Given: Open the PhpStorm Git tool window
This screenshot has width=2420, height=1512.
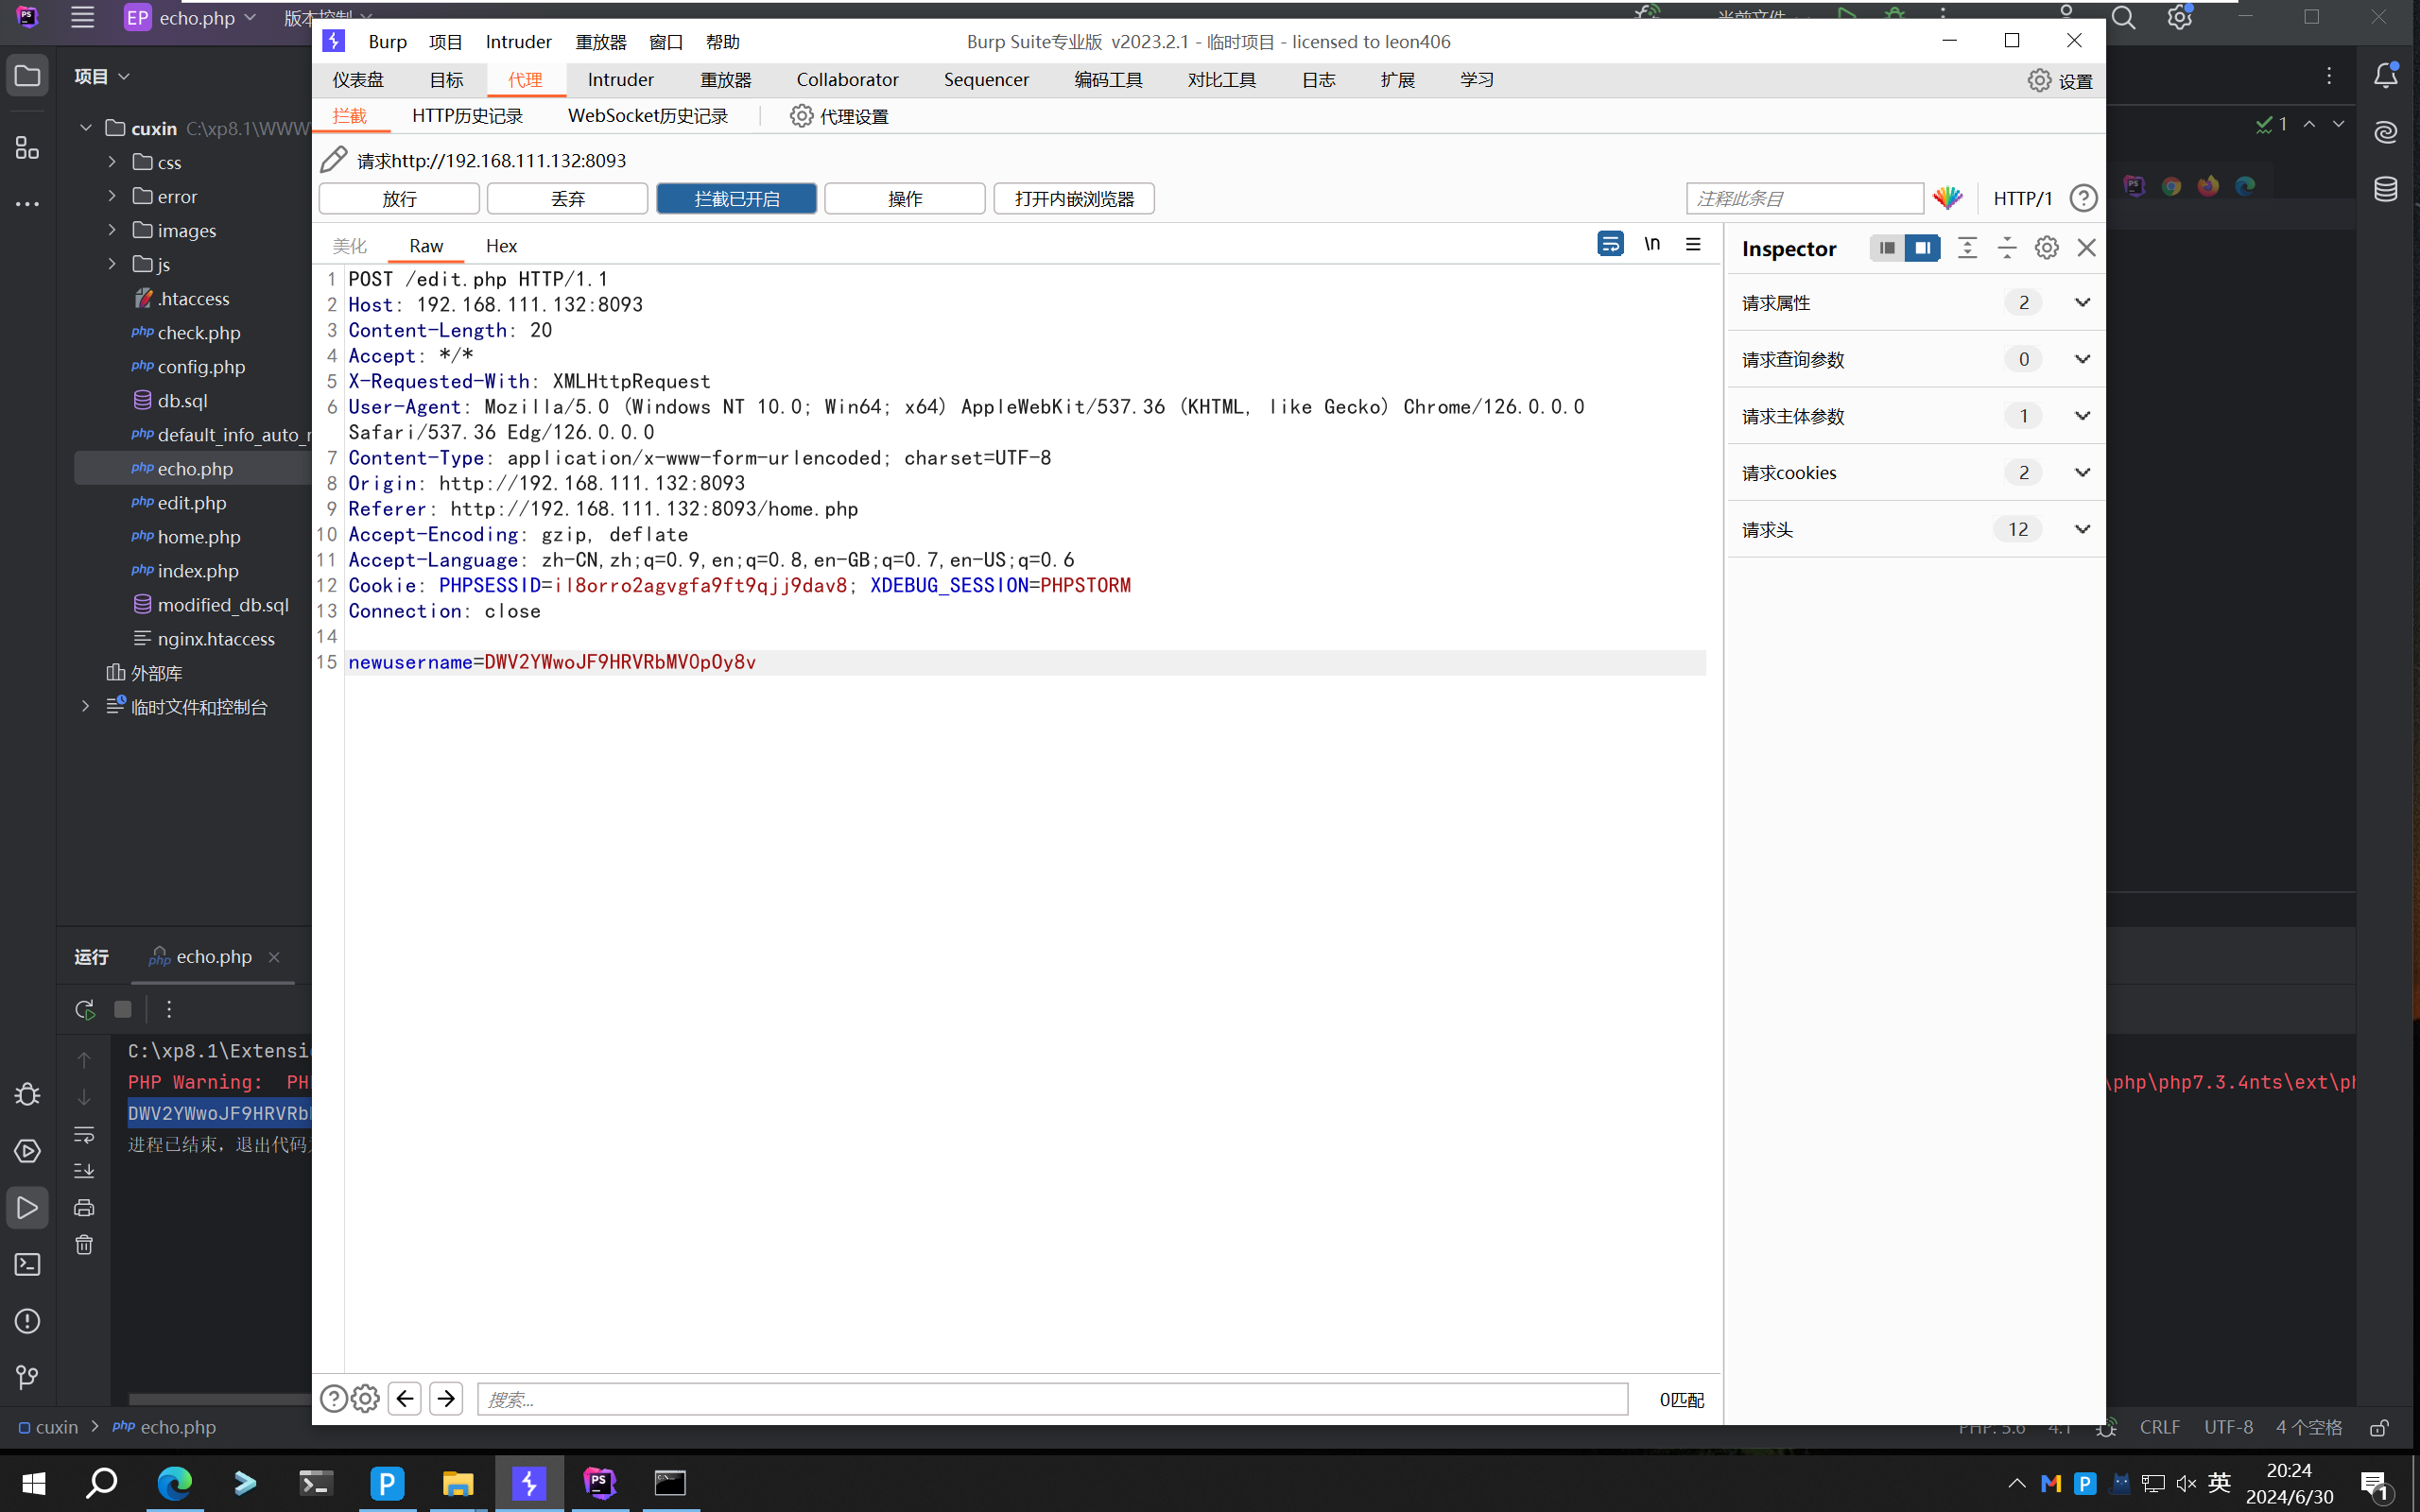Looking at the screenshot, I should tap(28, 1378).
